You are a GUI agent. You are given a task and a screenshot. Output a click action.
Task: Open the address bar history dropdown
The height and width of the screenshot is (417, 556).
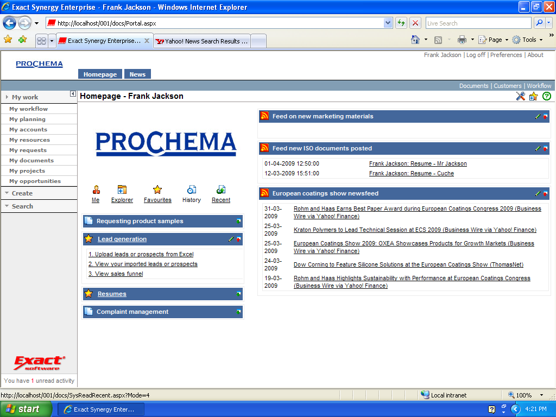[388, 23]
